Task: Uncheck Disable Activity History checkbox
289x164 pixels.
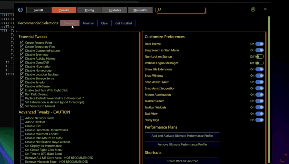Action: pyautogui.click(x=22, y=58)
